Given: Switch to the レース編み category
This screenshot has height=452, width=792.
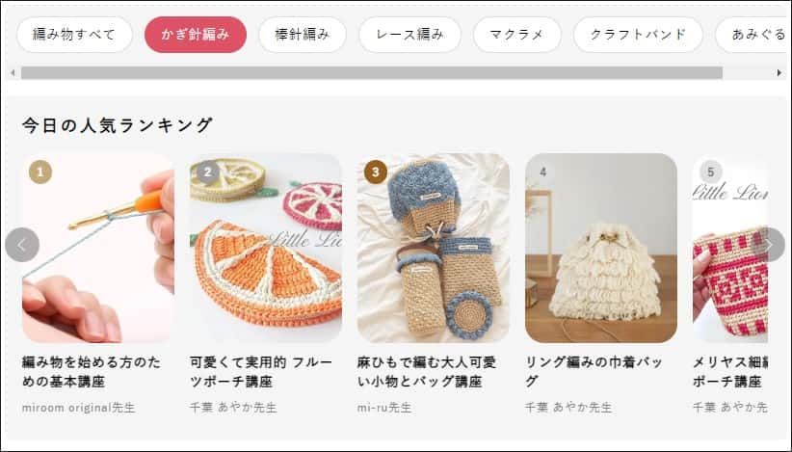Looking at the screenshot, I should click(x=409, y=35).
